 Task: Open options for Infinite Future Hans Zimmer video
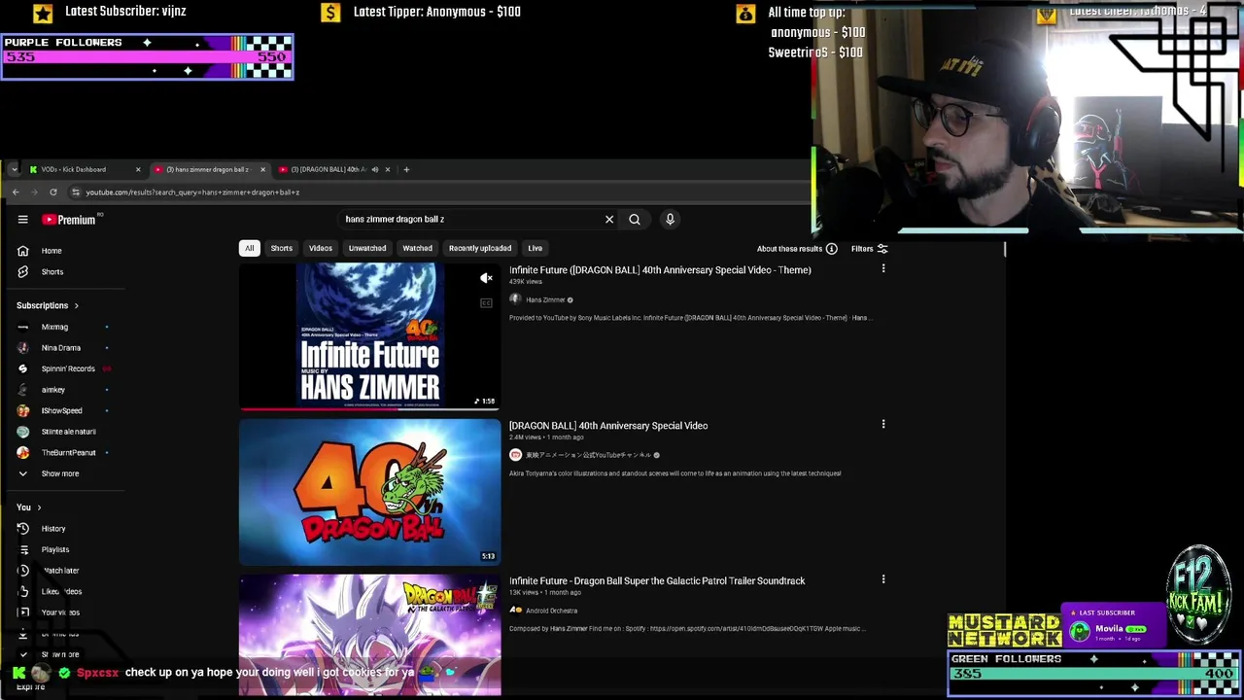point(883,268)
